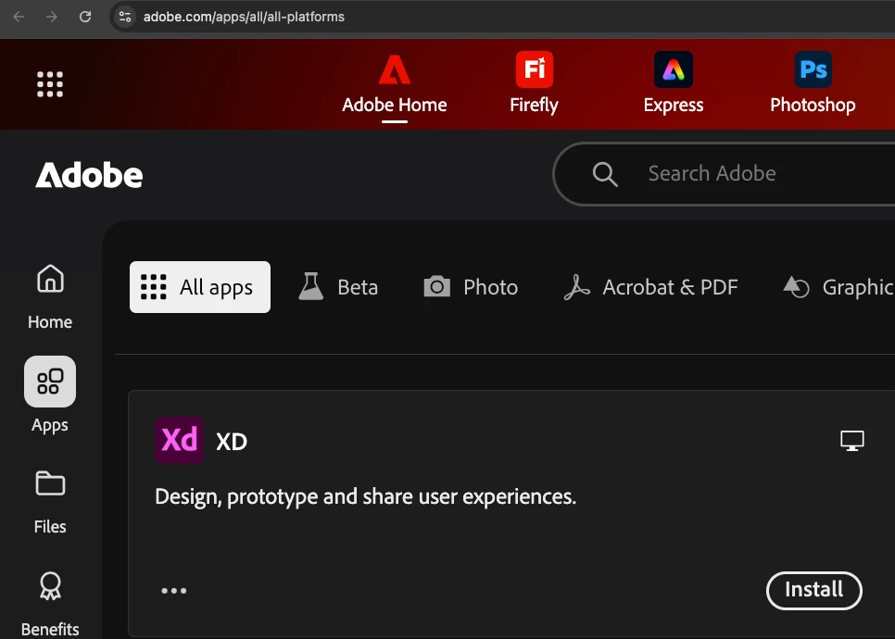Install the XD app
This screenshot has height=639, width=895.
814,590
